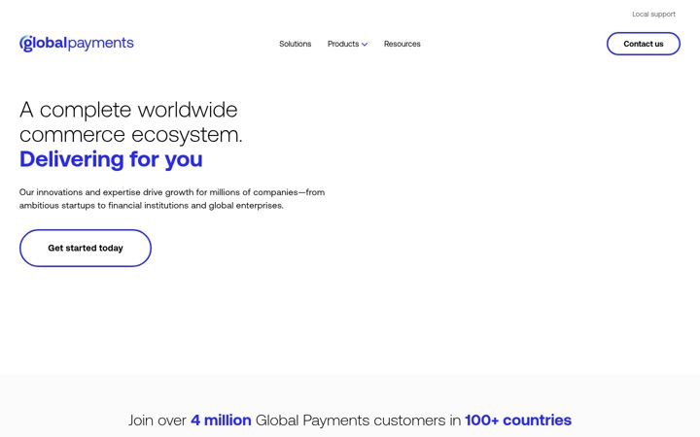The width and height of the screenshot is (700, 437).
Task: Open the Products navigation item
Action: click(343, 44)
